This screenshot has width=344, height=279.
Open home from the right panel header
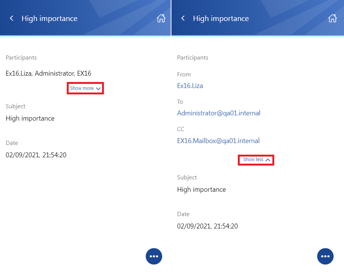[332, 18]
